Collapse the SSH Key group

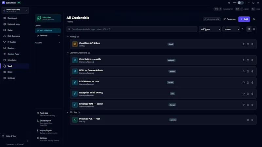point(68,112)
